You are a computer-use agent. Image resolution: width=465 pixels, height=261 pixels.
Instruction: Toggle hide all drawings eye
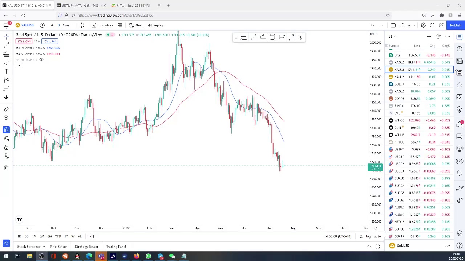pyautogui.click(x=6, y=156)
